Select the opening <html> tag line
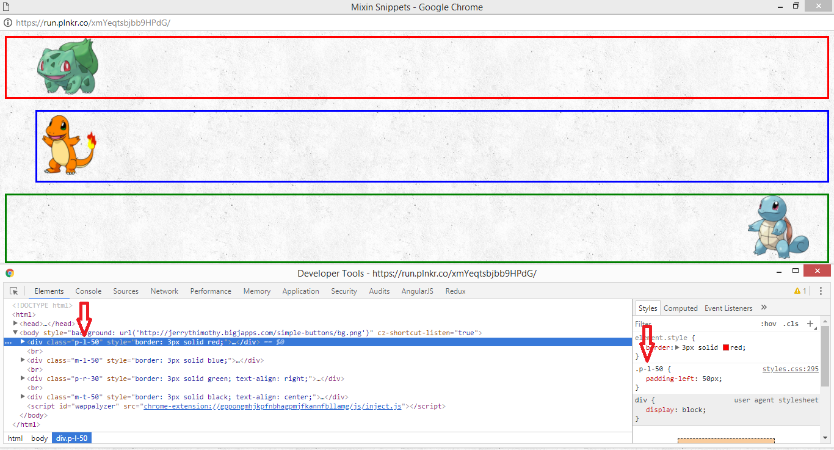Viewport: 834px width, 450px height. pos(24,314)
